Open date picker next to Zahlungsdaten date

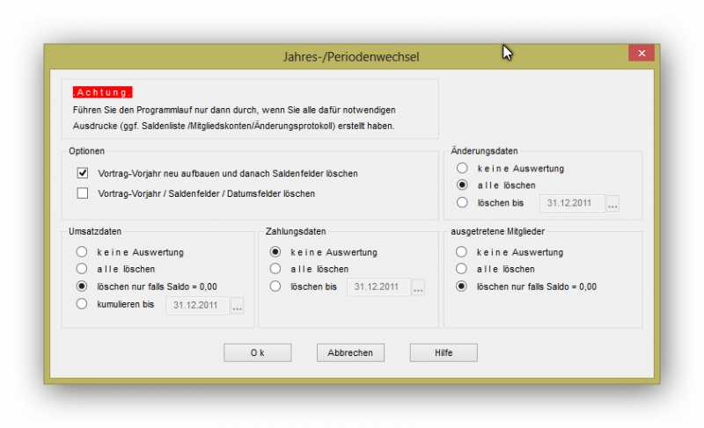418,287
